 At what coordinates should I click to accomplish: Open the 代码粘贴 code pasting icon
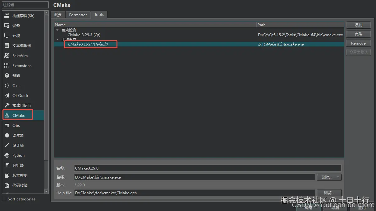click(7, 185)
